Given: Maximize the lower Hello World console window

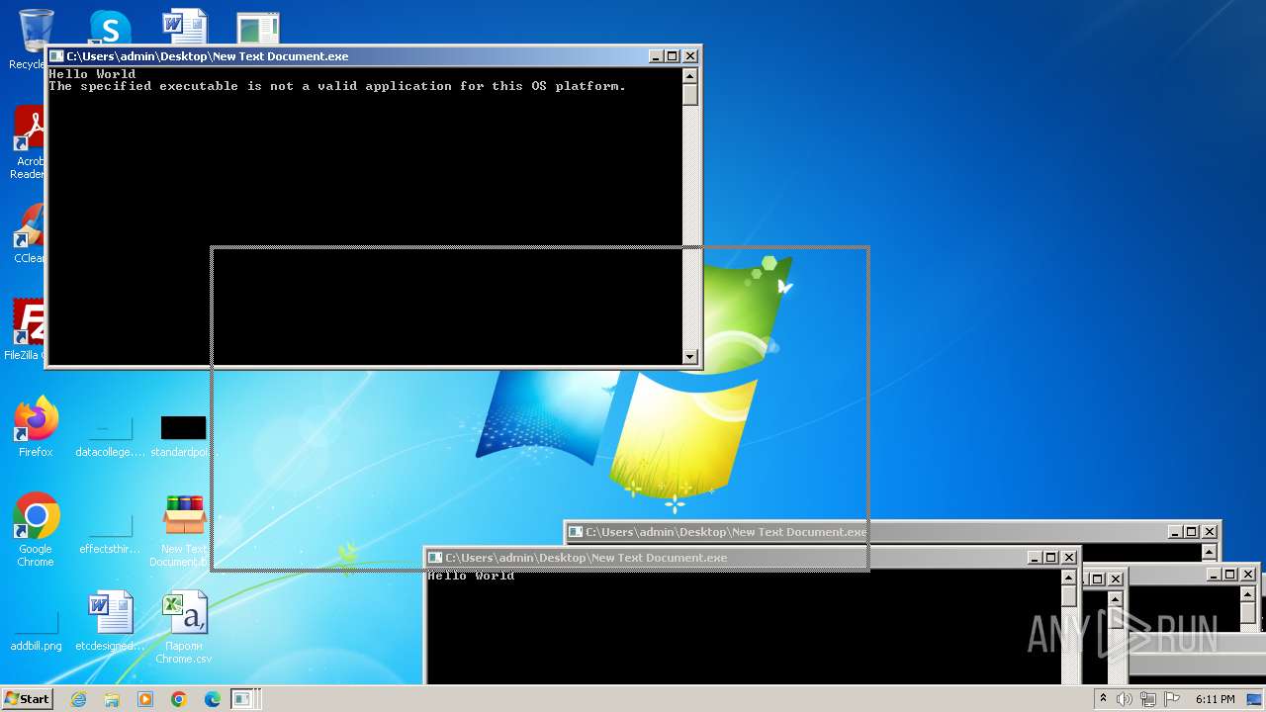Looking at the screenshot, I should pyautogui.click(x=1050, y=558).
